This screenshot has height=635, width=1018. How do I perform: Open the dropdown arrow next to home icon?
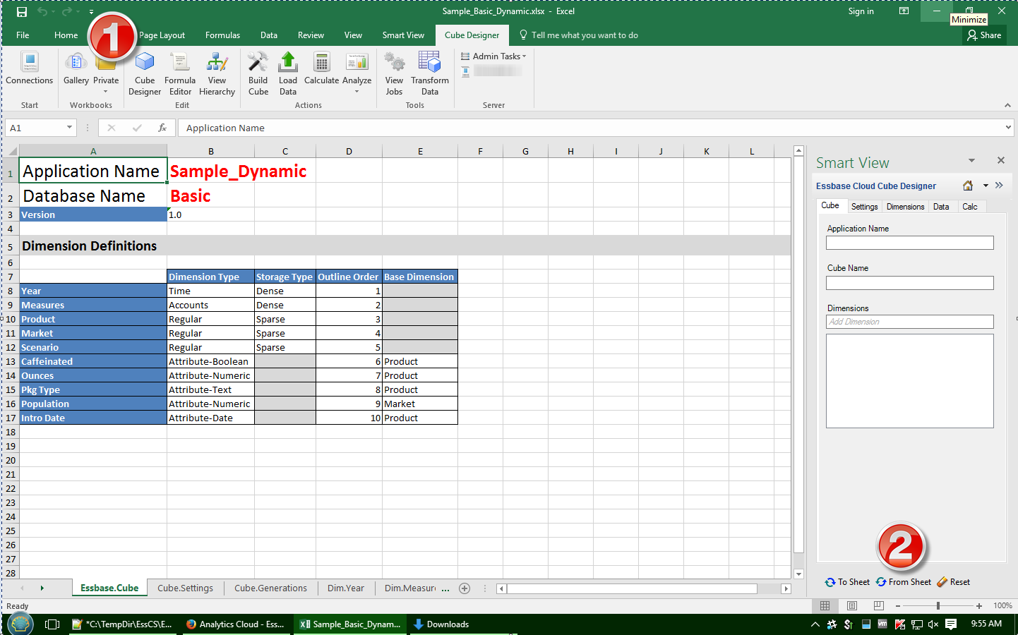pyautogui.click(x=986, y=186)
